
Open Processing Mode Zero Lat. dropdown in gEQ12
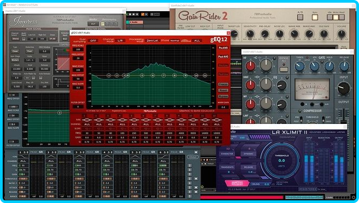pyautogui.click(x=152, y=41)
